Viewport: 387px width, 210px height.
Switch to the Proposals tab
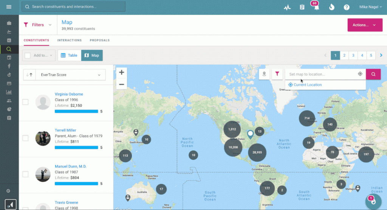tap(99, 40)
